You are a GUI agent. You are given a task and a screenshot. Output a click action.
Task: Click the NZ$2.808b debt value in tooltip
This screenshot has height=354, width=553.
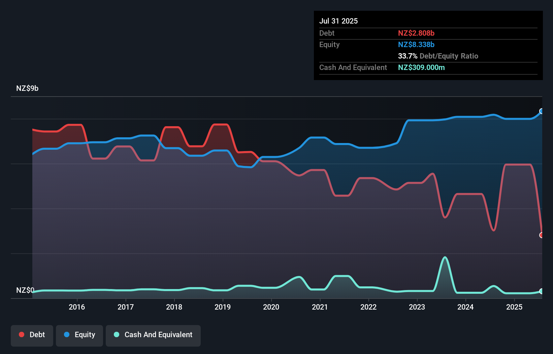416,33
